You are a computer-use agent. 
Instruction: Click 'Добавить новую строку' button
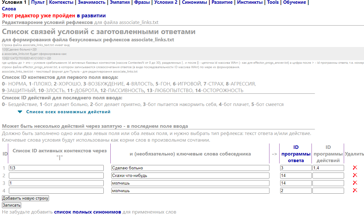coord(25,198)
